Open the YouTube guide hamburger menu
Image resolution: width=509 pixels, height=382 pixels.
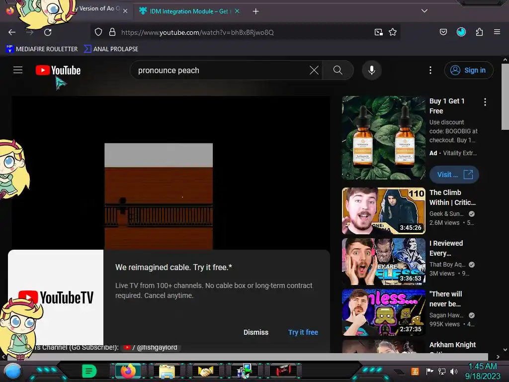18,70
